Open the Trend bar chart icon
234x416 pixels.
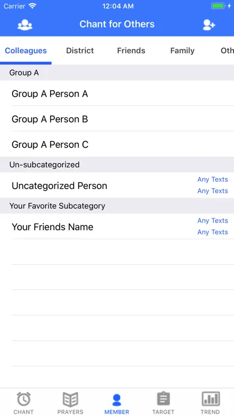[210, 399]
